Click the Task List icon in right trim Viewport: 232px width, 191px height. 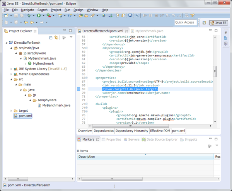(226, 44)
